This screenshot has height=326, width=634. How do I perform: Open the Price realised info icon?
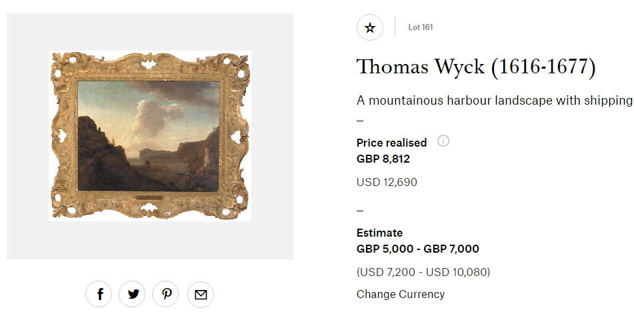[x=443, y=141]
